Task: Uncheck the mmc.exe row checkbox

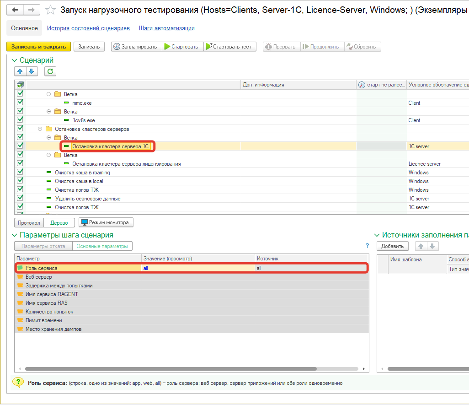Action: pyautogui.click(x=20, y=103)
